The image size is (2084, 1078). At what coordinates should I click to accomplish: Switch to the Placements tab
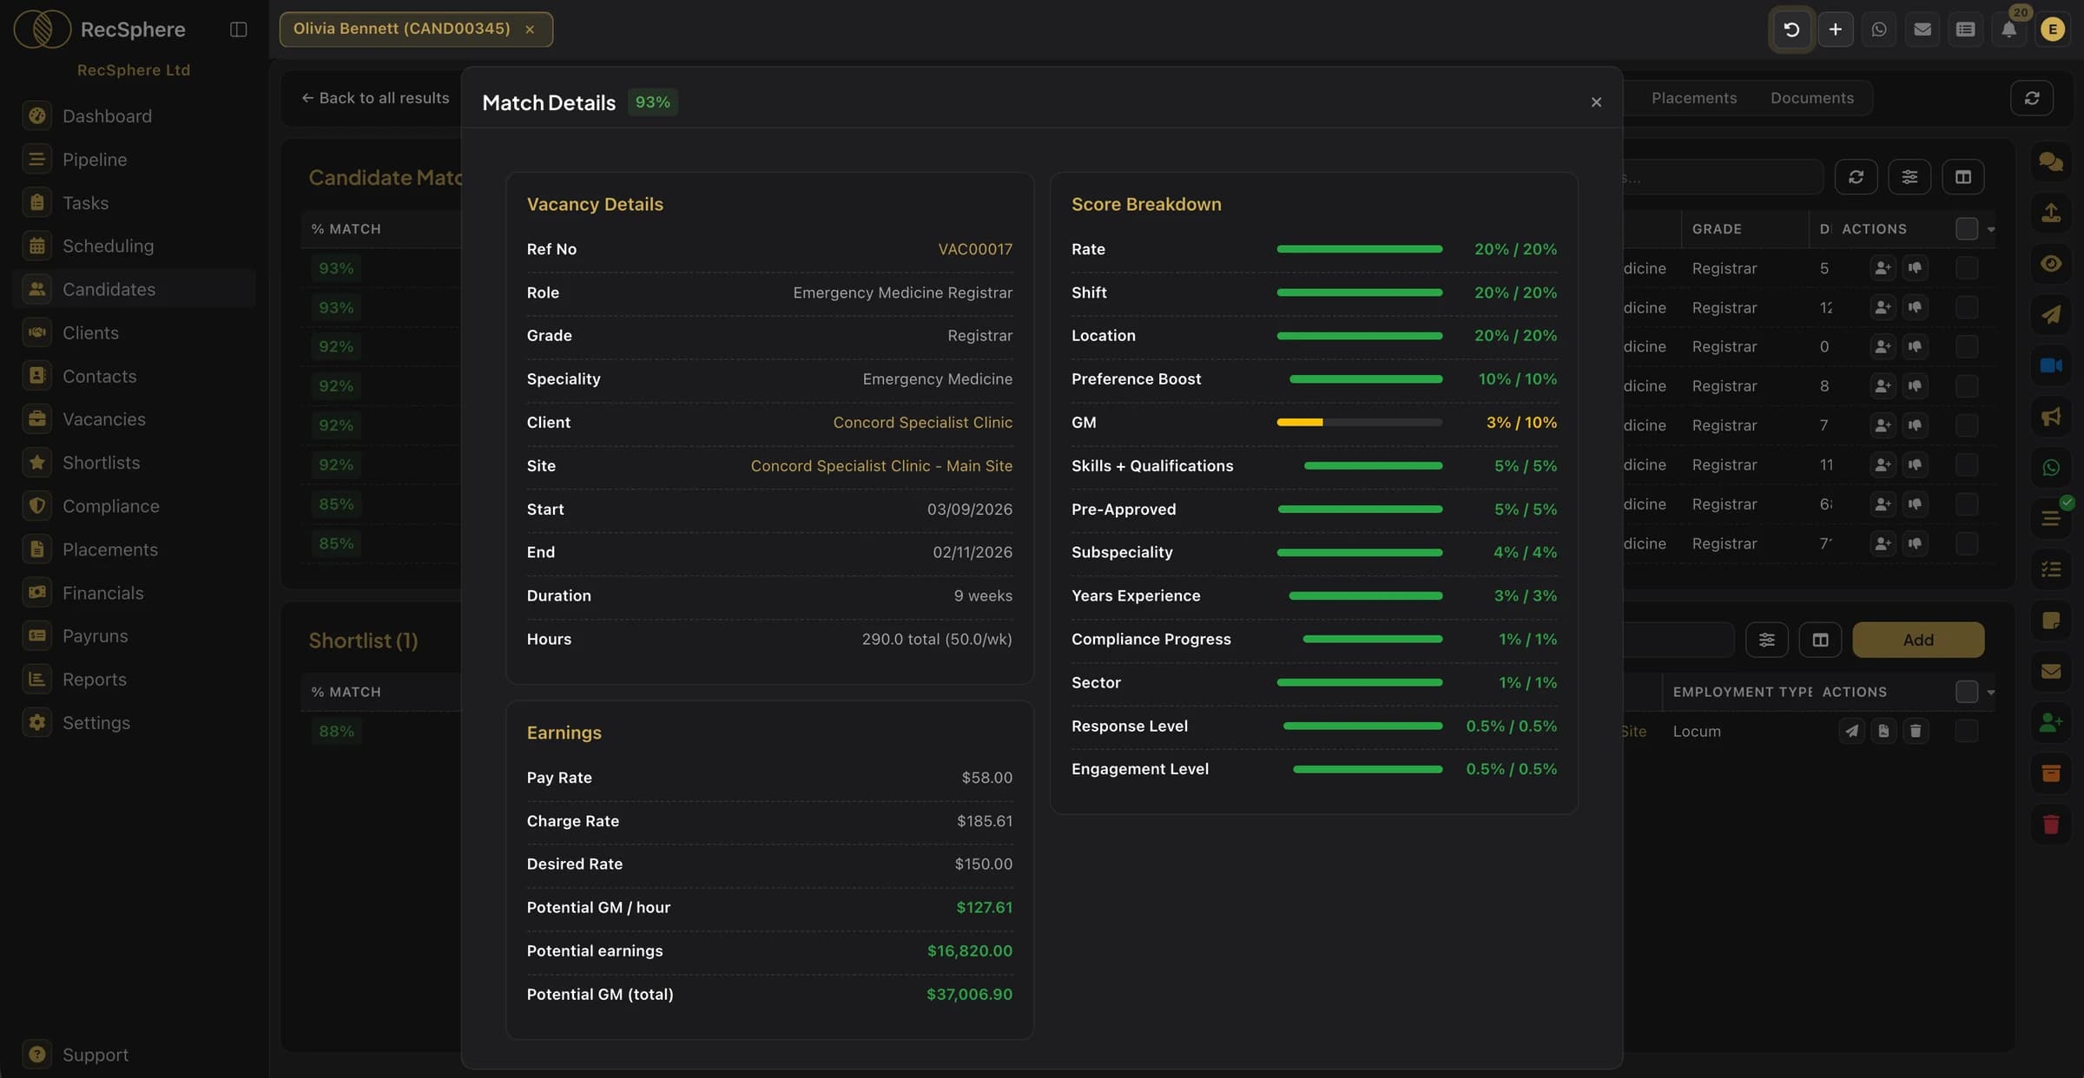1694,98
